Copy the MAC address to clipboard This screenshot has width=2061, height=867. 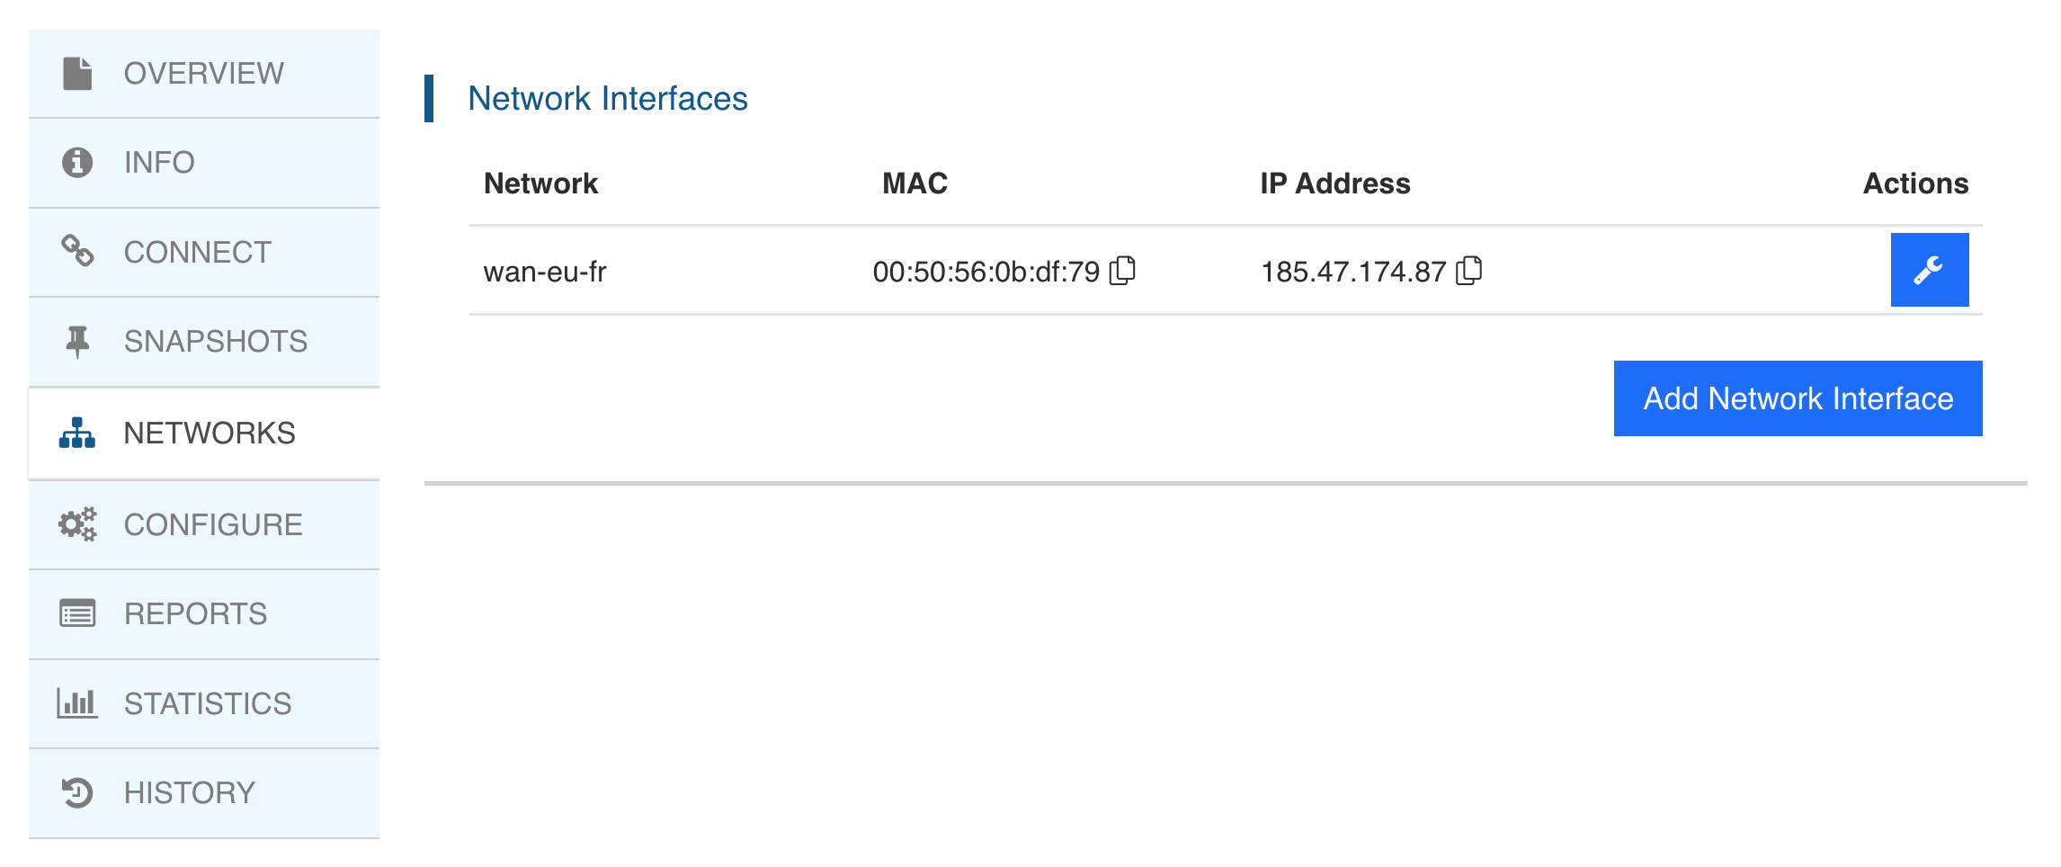(x=1122, y=271)
